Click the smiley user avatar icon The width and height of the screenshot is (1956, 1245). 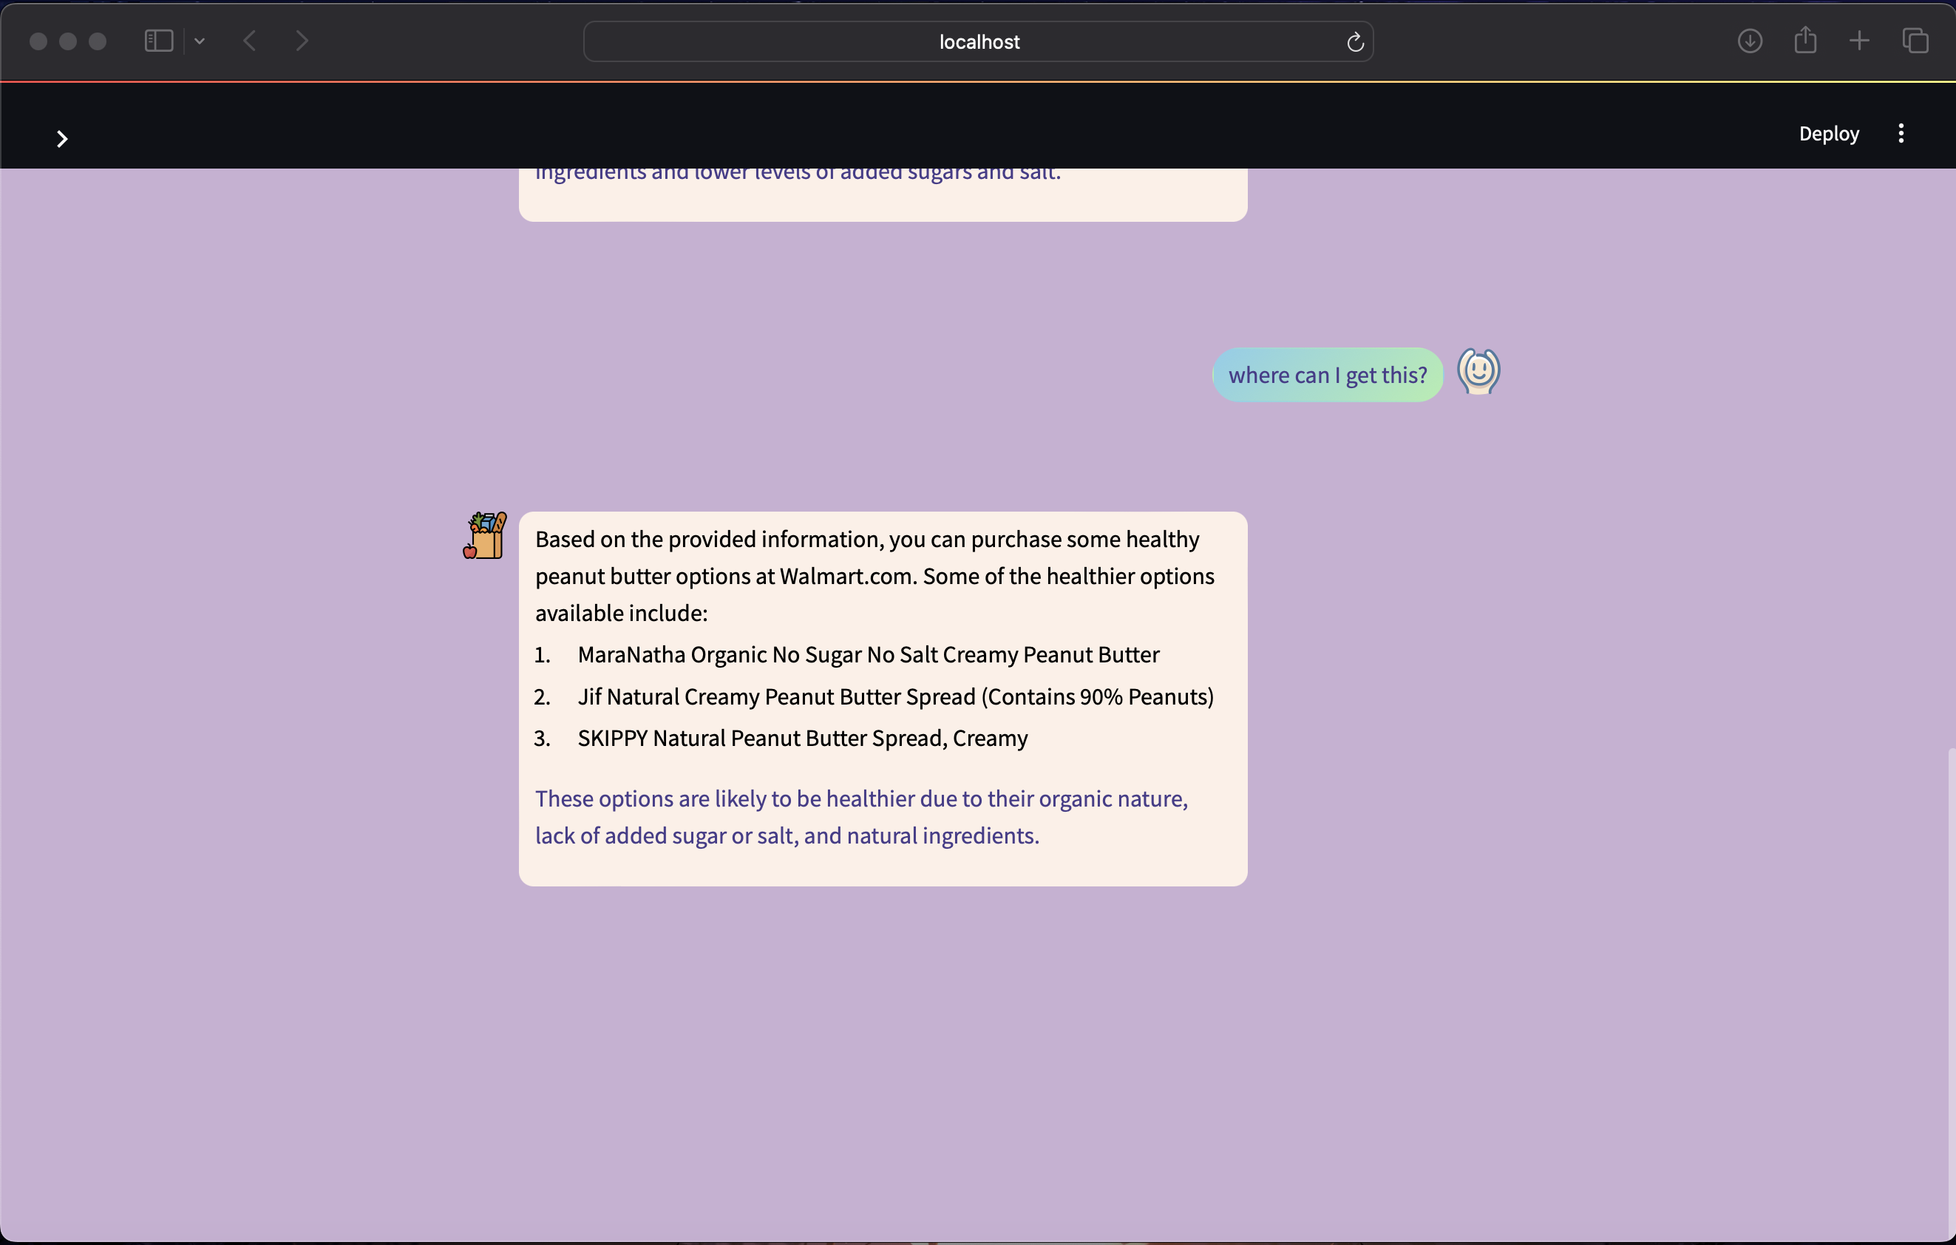[x=1478, y=372]
